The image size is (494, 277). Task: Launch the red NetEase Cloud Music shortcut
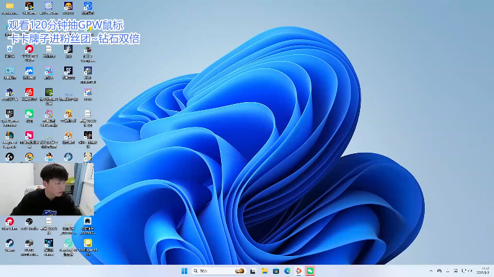click(29, 92)
